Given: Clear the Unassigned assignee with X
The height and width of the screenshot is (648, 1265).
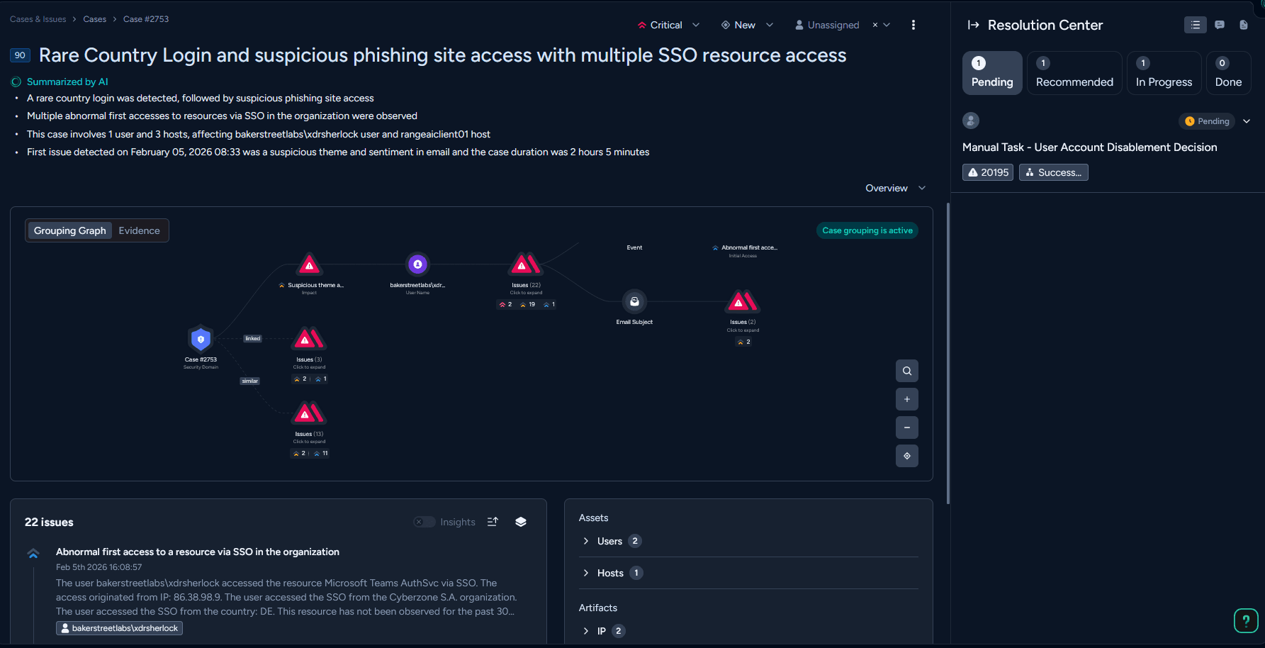Looking at the screenshot, I should pyautogui.click(x=875, y=25).
